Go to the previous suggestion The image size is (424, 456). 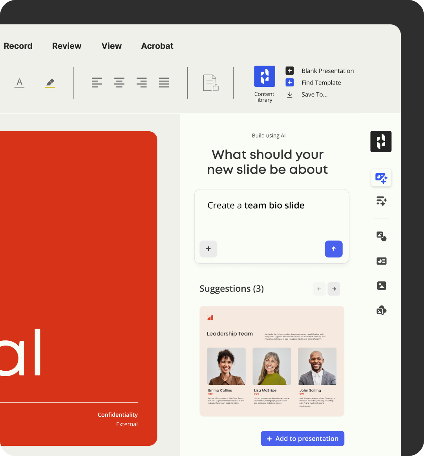tap(319, 289)
